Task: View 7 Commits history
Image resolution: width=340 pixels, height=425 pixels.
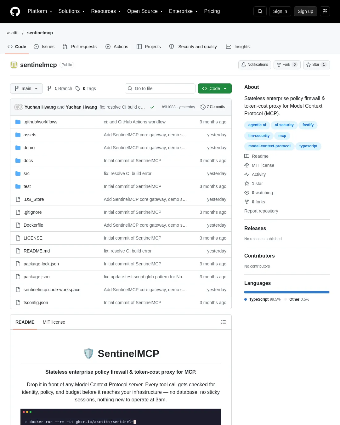Action: point(213,107)
